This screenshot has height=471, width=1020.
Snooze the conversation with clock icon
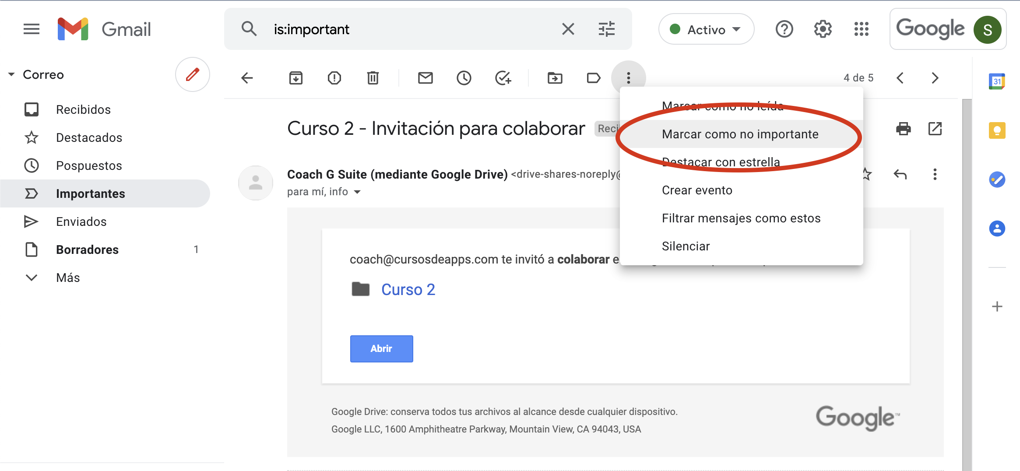pyautogui.click(x=464, y=78)
